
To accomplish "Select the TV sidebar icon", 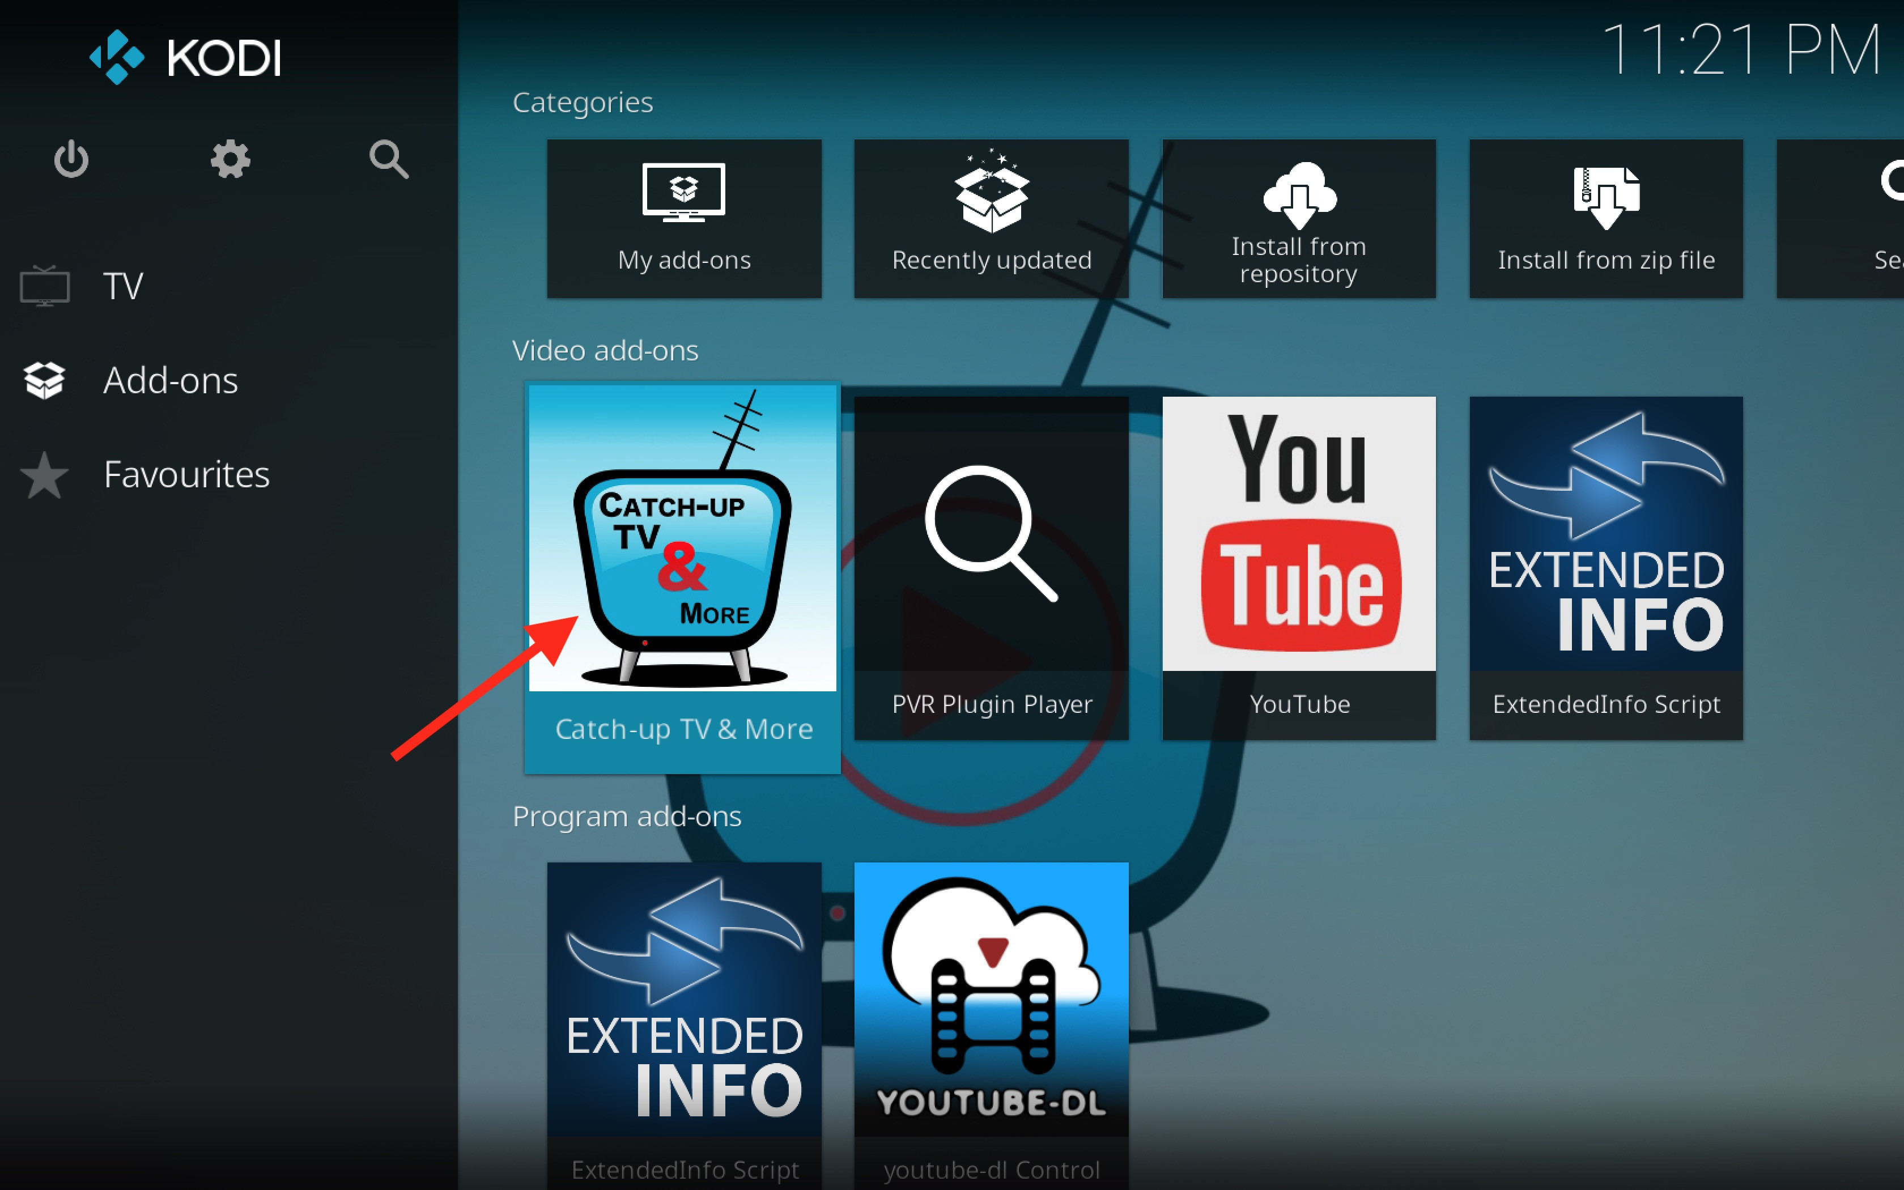I will [45, 286].
